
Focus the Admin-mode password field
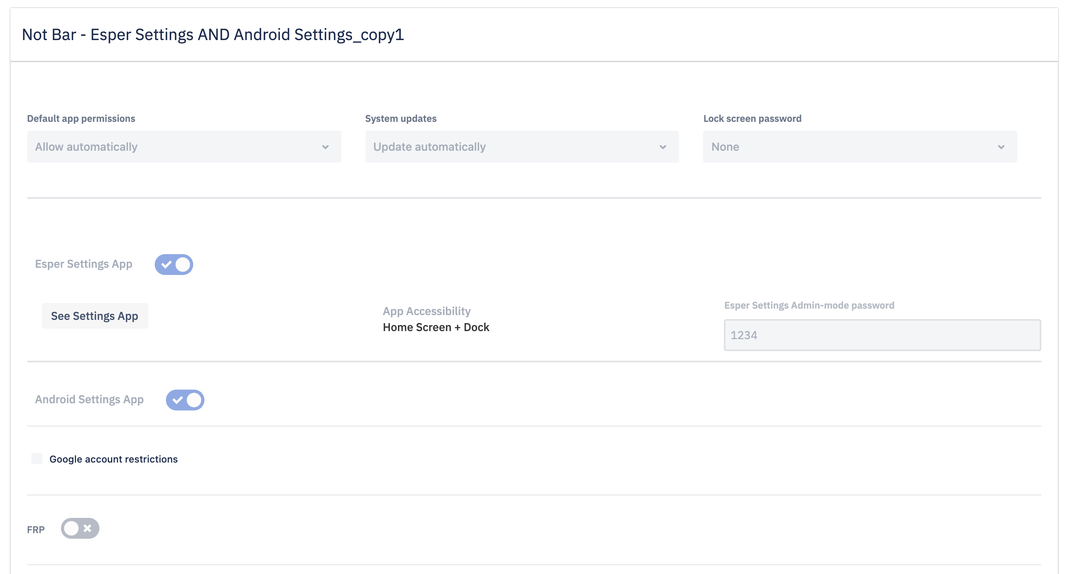(x=882, y=335)
